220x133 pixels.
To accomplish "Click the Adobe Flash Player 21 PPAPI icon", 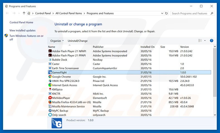I will click(x=50, y=55).
